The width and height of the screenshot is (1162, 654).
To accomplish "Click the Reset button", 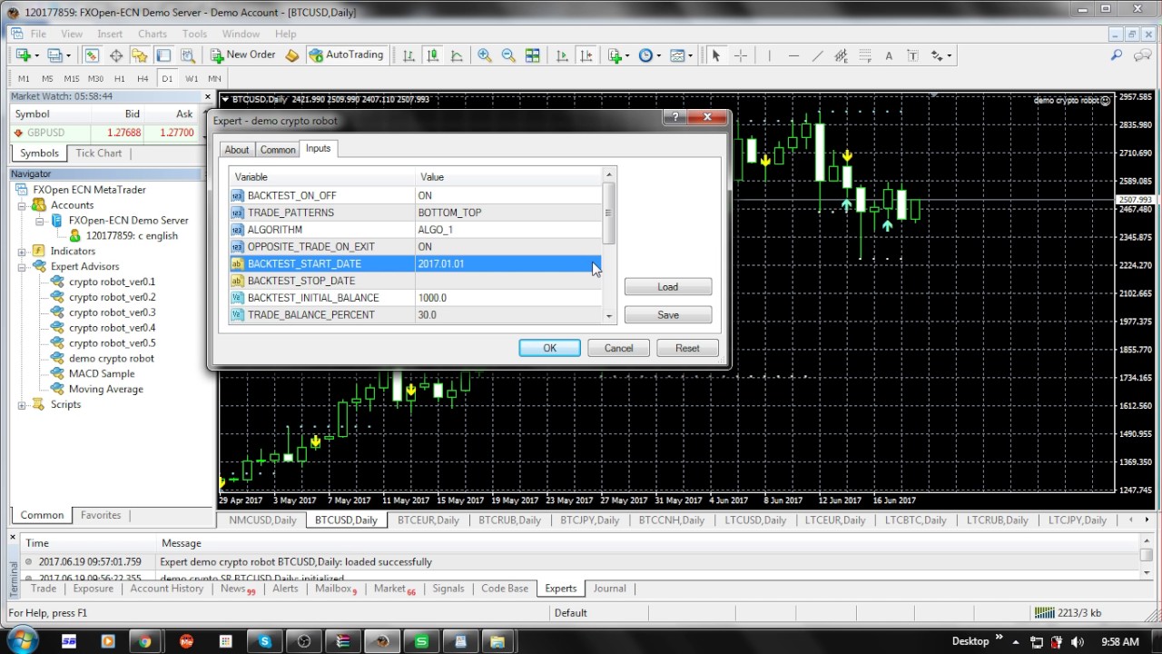I will (x=687, y=348).
